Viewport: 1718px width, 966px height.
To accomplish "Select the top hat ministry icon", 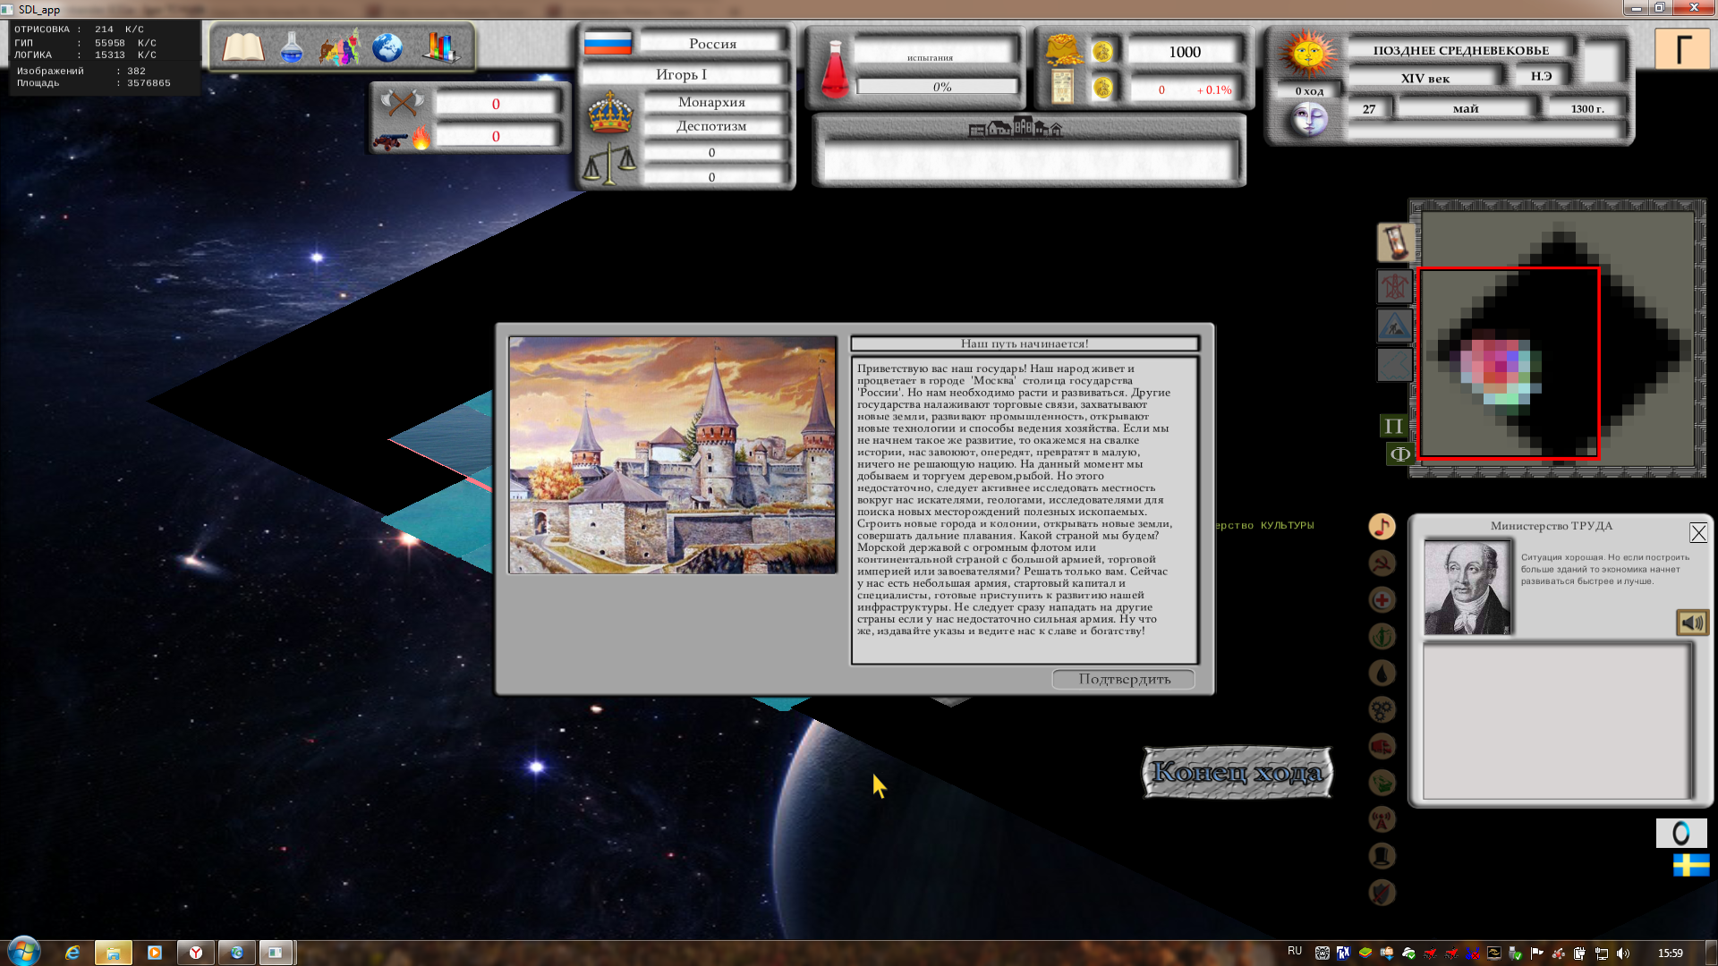I will click(x=1382, y=856).
